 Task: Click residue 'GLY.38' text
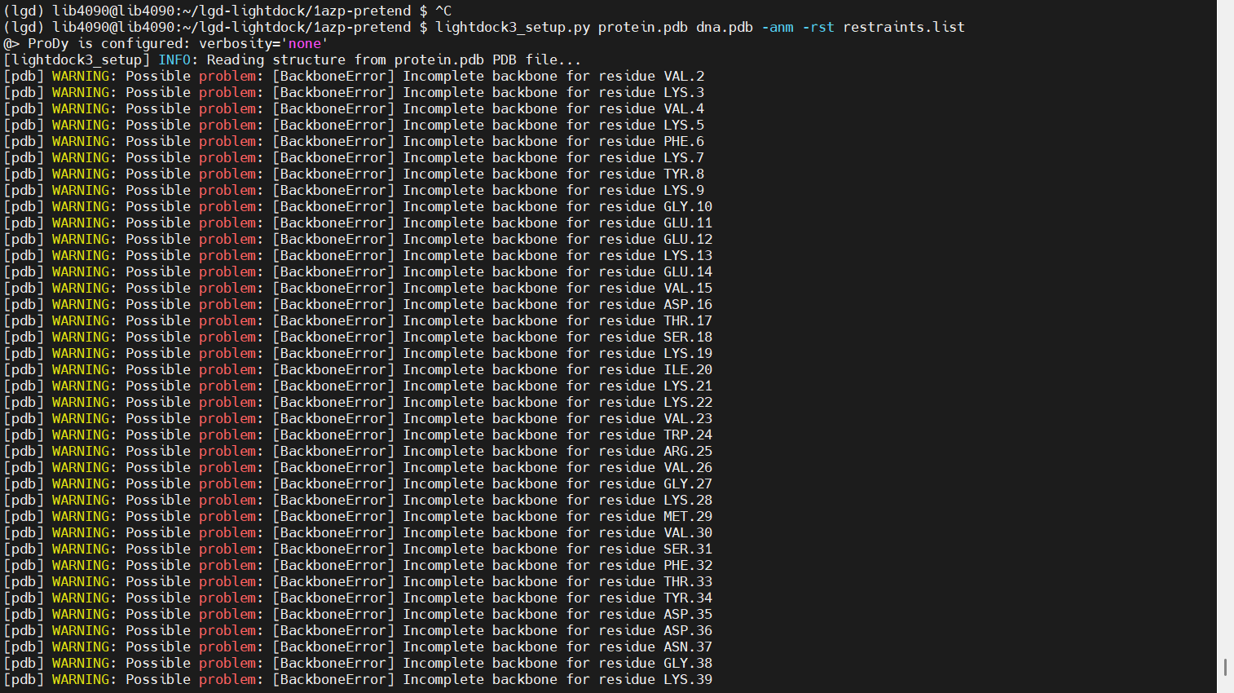tap(688, 663)
